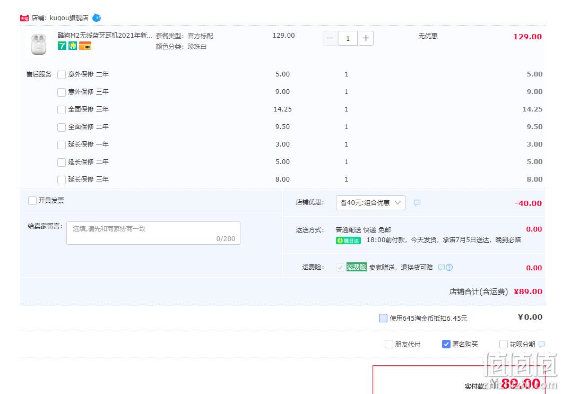Click the green 运费险 badge
The height and width of the screenshot is (394, 562).
[356, 267]
